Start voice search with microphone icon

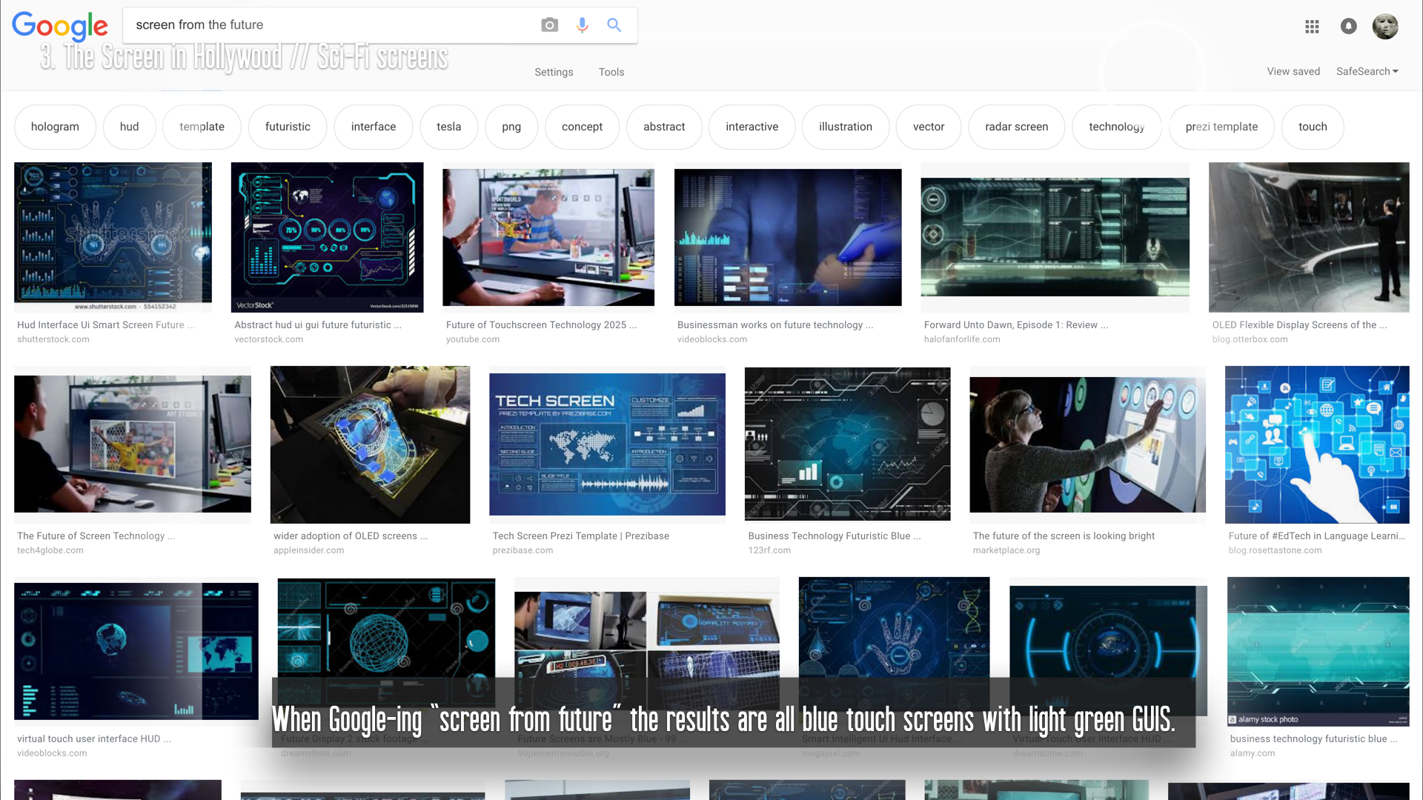583,25
